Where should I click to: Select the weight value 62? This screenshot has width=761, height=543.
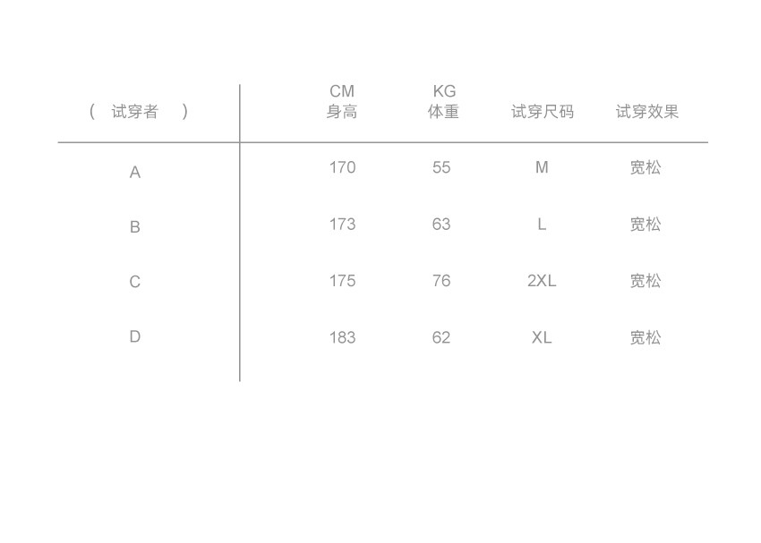[441, 337]
